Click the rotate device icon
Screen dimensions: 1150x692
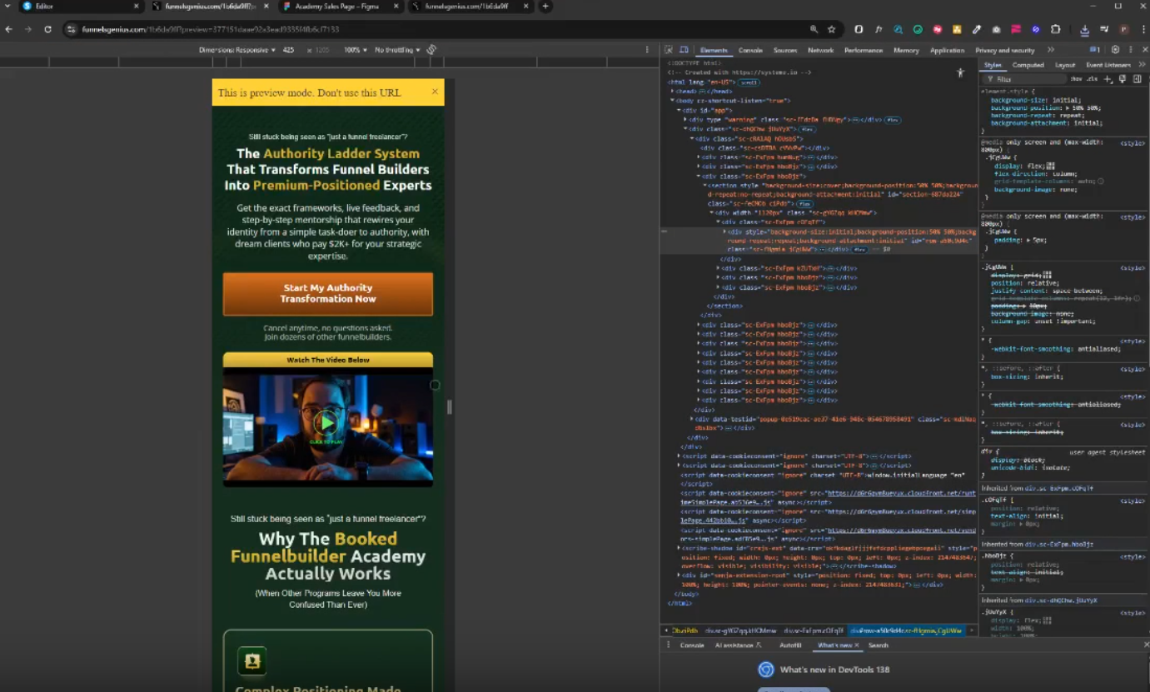point(431,50)
